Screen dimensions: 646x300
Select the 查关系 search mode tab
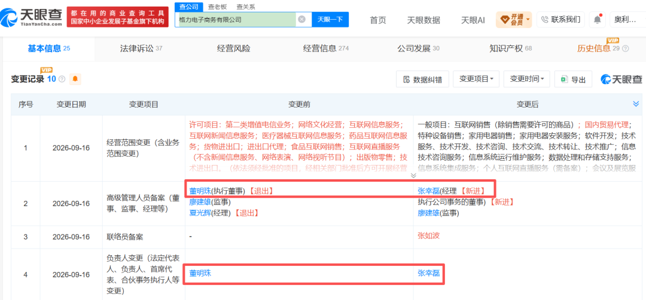click(246, 7)
